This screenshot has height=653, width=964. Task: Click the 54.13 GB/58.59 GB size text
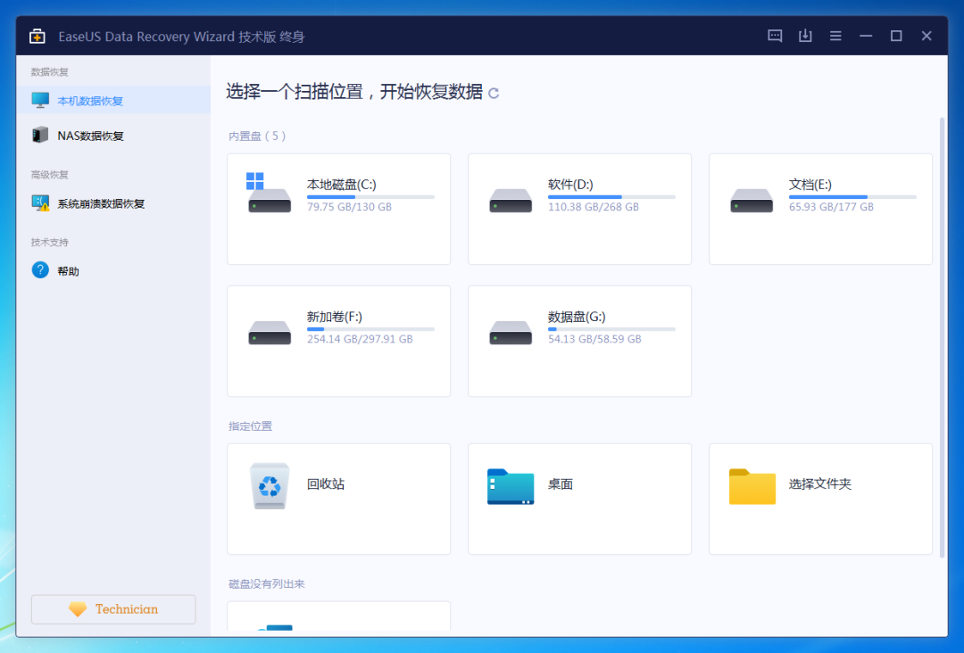[594, 339]
